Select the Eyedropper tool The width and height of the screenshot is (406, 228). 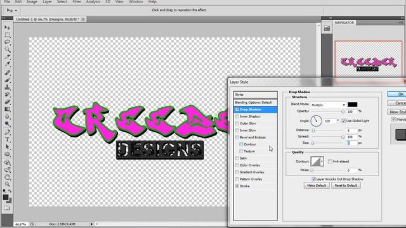pyautogui.click(x=7, y=63)
